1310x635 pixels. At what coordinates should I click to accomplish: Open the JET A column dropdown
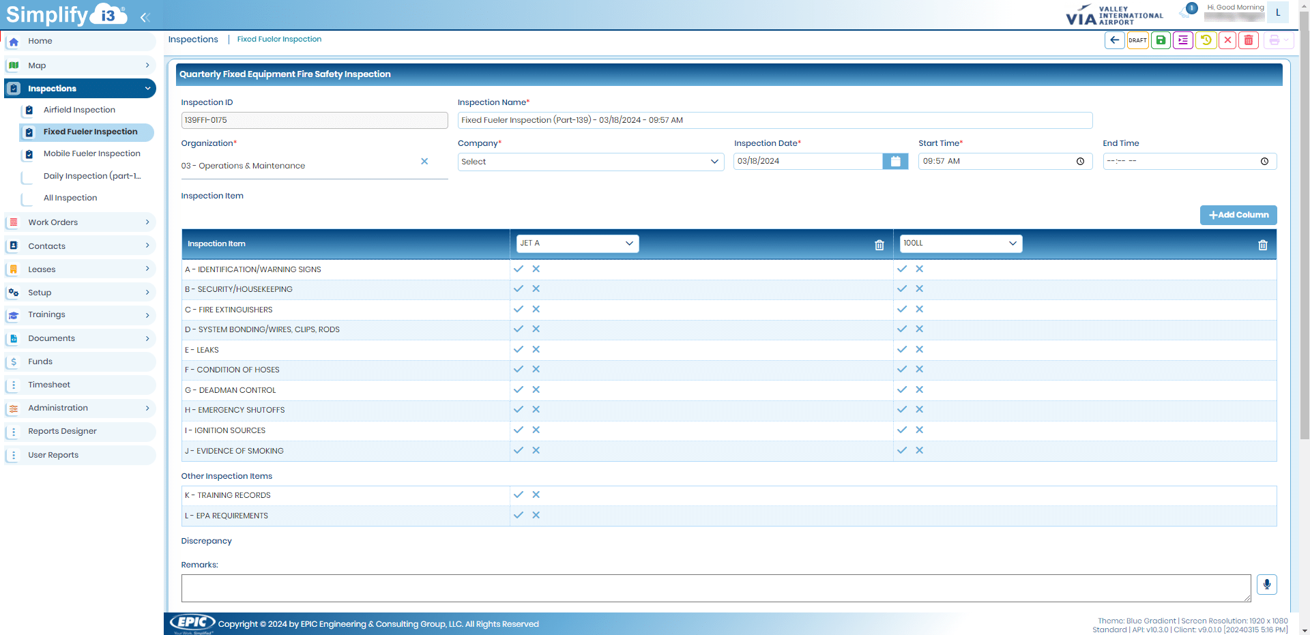click(x=577, y=243)
